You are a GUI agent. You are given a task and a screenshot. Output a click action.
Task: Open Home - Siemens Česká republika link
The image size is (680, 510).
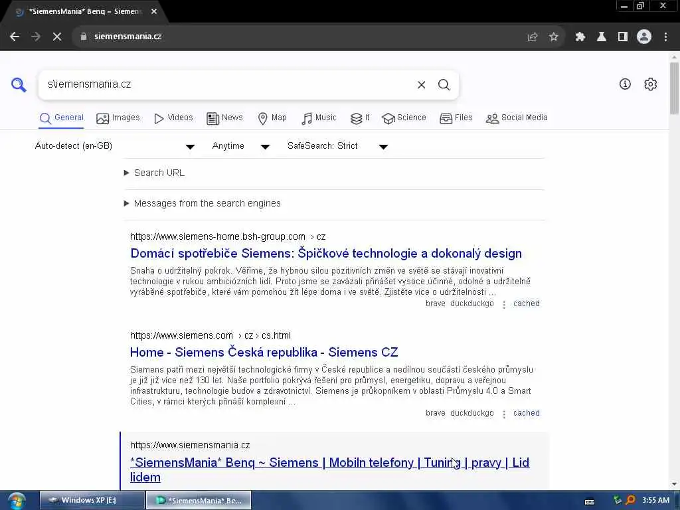pos(264,352)
